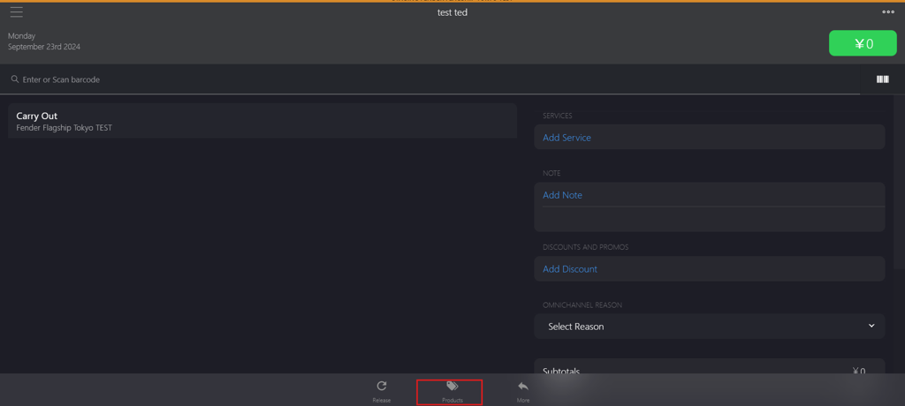This screenshot has height=406, width=905.
Task: Click the SERVICES section label
Action: pos(558,116)
